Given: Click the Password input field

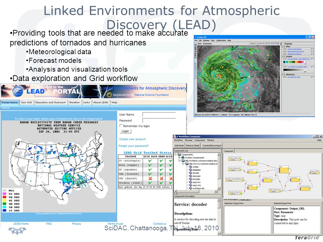Looking at the screenshot, I should (x=159, y=121).
